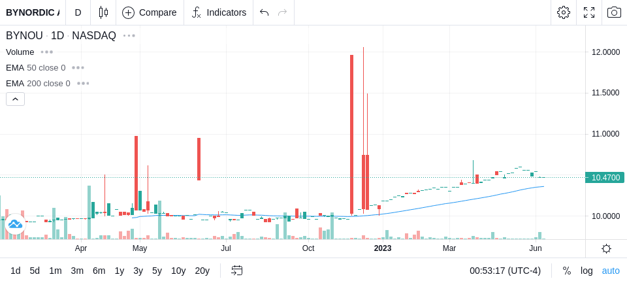Image resolution: width=627 pixels, height=283 pixels.
Task: Click the EMA 50 close 0 label
Action: point(35,68)
